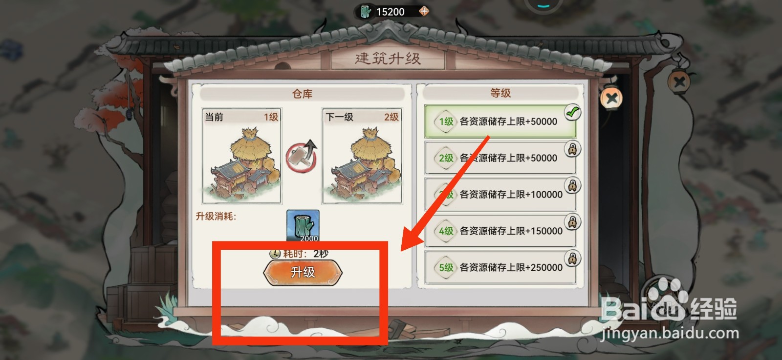Click the orange 升级 upgrade button
782x360 pixels.
coord(303,272)
